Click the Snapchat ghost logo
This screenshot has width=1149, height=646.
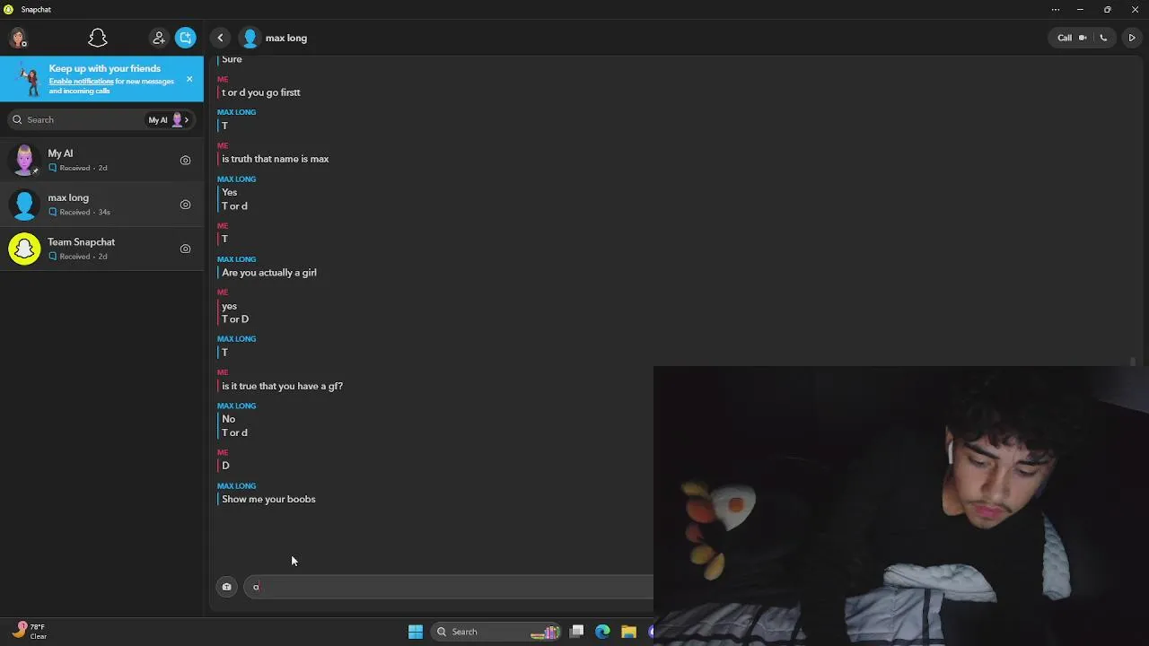(98, 38)
